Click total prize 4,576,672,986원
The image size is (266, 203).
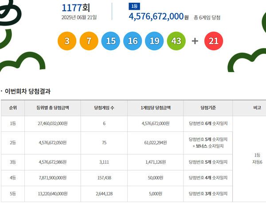53,162
